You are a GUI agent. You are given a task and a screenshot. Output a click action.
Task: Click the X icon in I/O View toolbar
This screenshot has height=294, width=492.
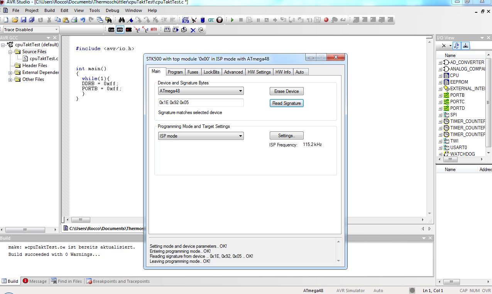444,45
